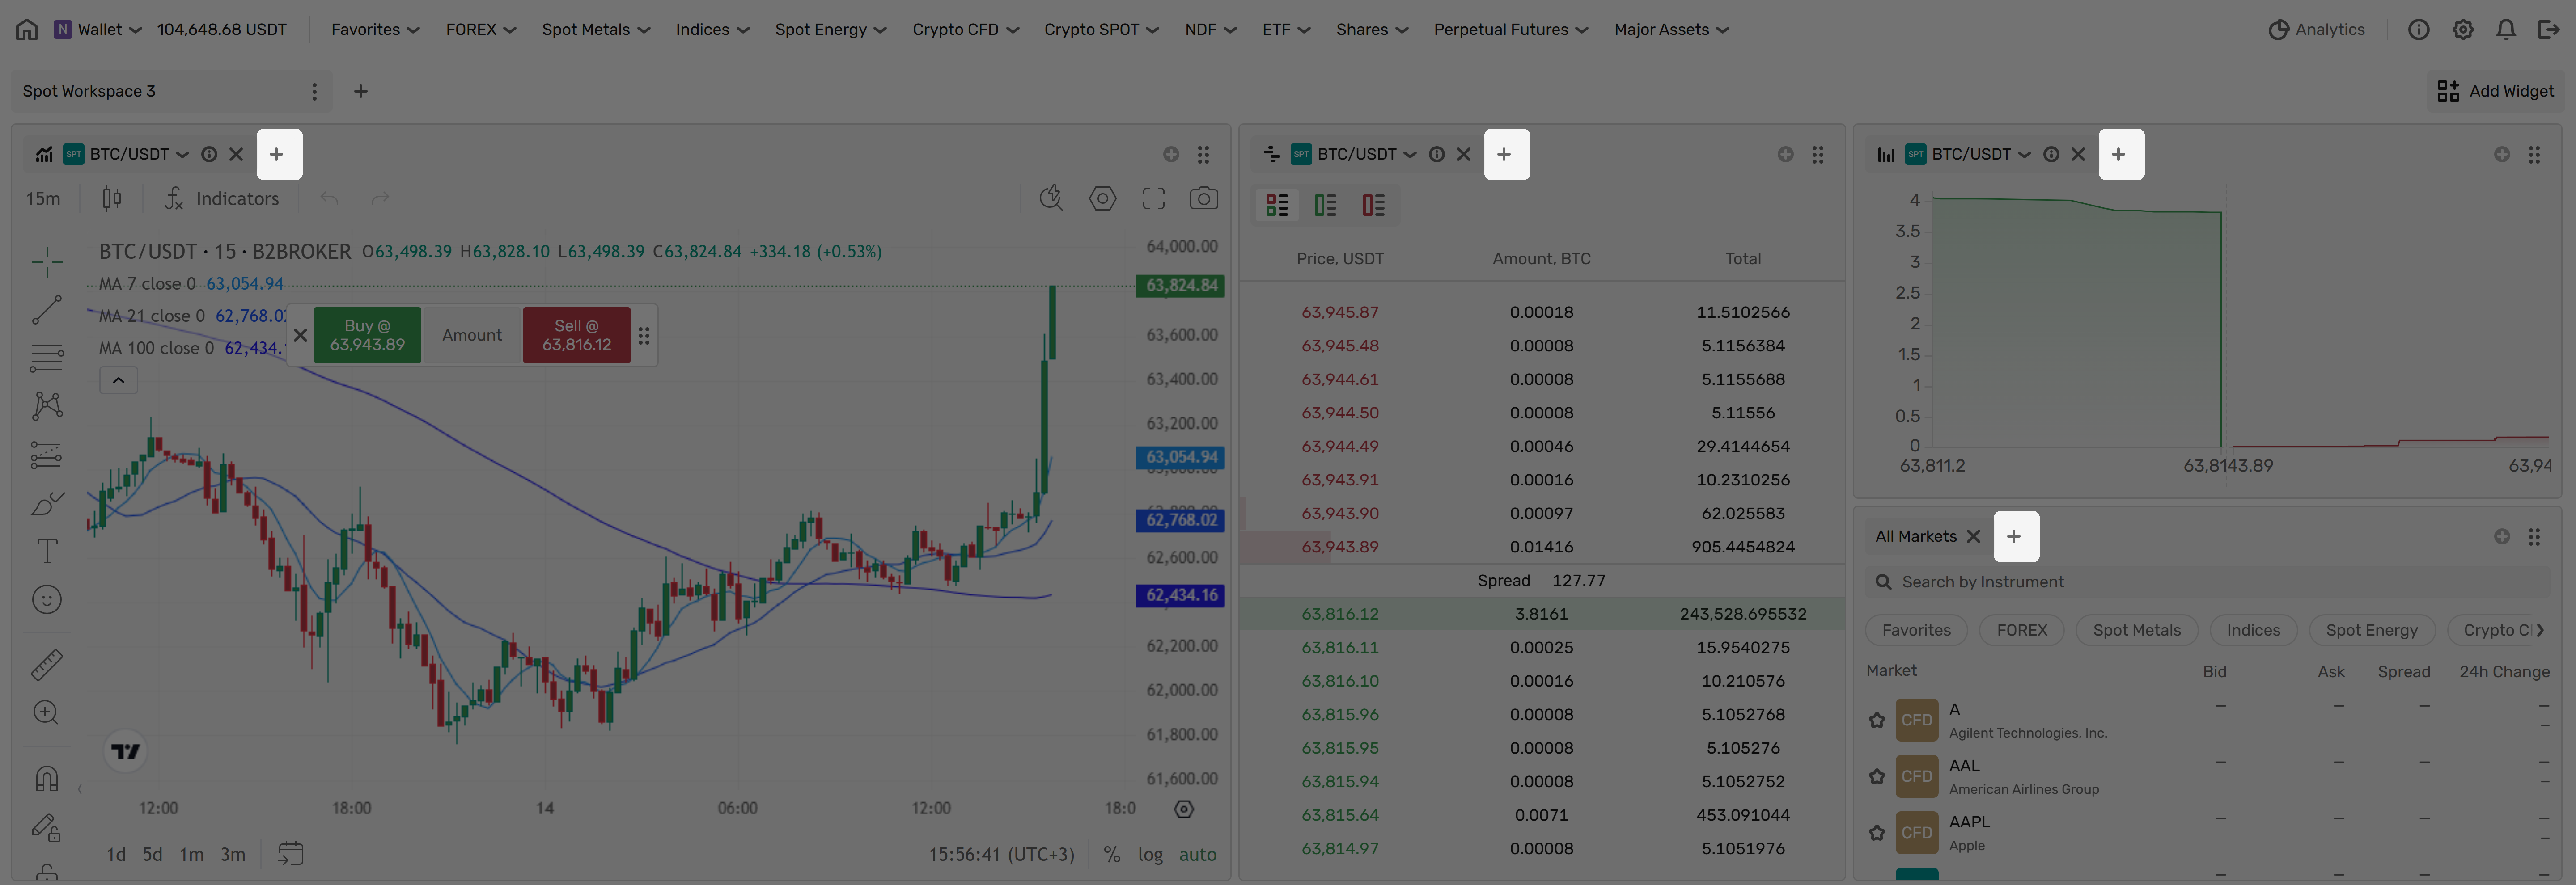Screen dimensions: 2576x885
Task: Filter markets by Favorites chip
Action: [x=1916, y=630]
